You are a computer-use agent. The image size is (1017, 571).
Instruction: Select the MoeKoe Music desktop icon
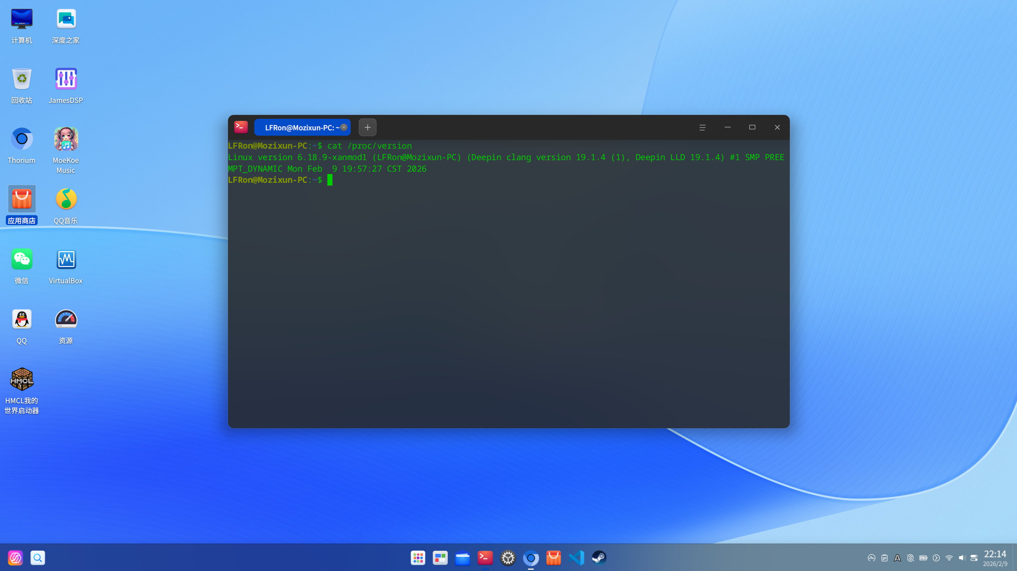[x=66, y=139]
